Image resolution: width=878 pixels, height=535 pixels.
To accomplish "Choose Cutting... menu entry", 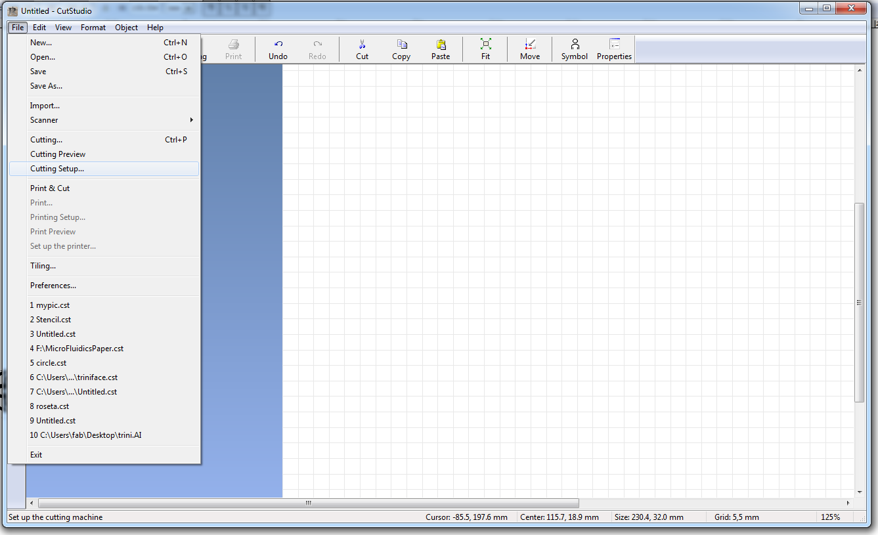I will pos(104,140).
